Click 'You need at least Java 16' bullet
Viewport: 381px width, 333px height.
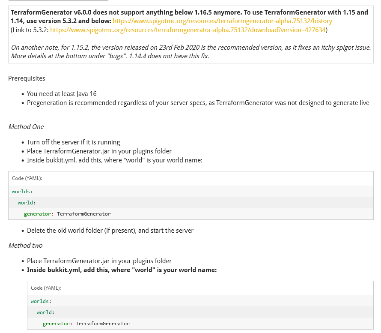coord(62,94)
